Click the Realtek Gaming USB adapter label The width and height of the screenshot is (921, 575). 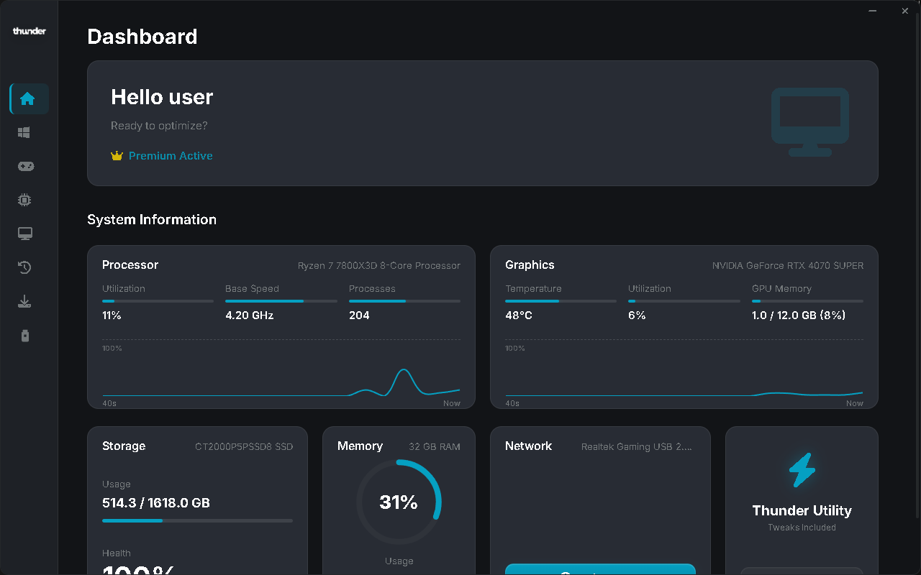[x=637, y=446]
